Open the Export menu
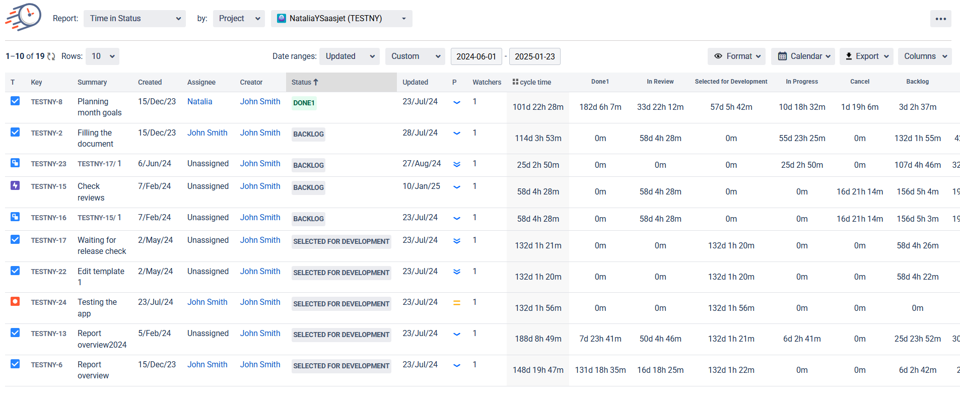This screenshot has height=394, width=960. pyautogui.click(x=866, y=56)
